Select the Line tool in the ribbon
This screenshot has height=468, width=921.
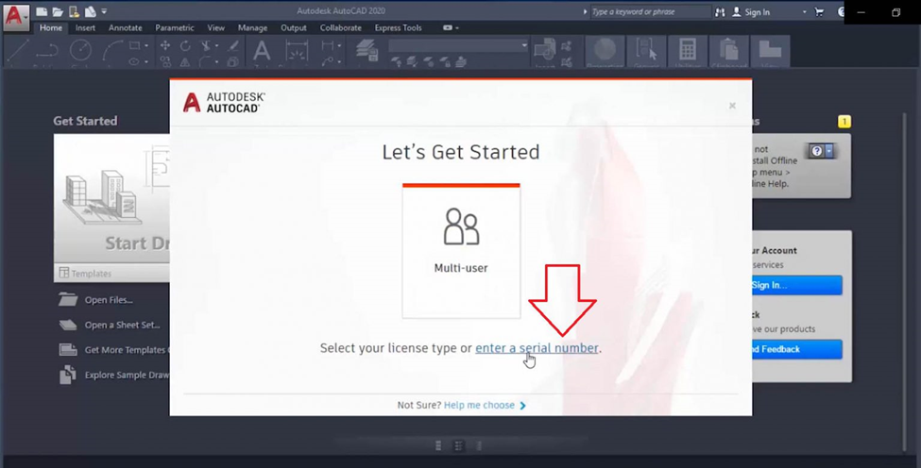18,51
